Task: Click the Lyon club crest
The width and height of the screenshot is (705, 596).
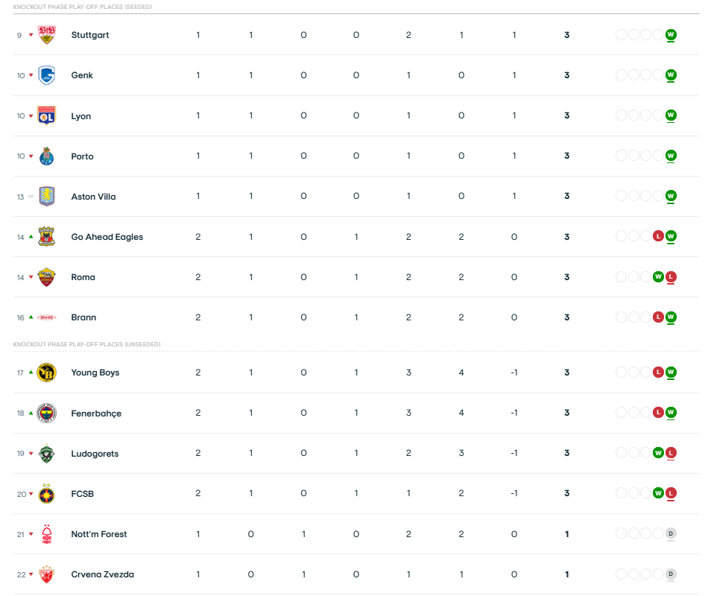Action: tap(47, 116)
